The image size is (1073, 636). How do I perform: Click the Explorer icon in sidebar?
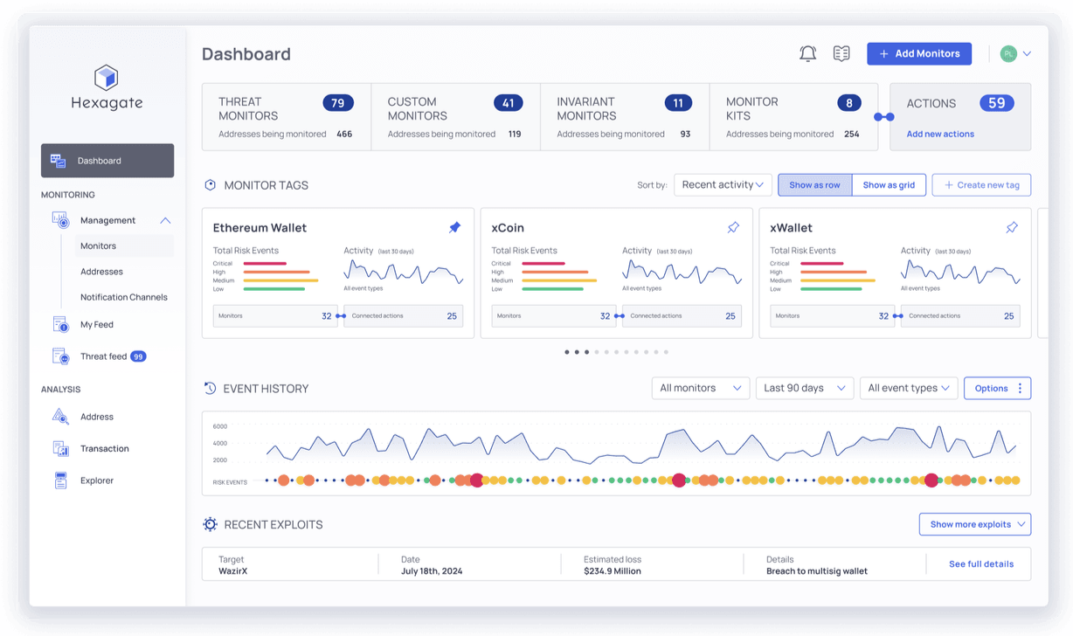coord(60,480)
